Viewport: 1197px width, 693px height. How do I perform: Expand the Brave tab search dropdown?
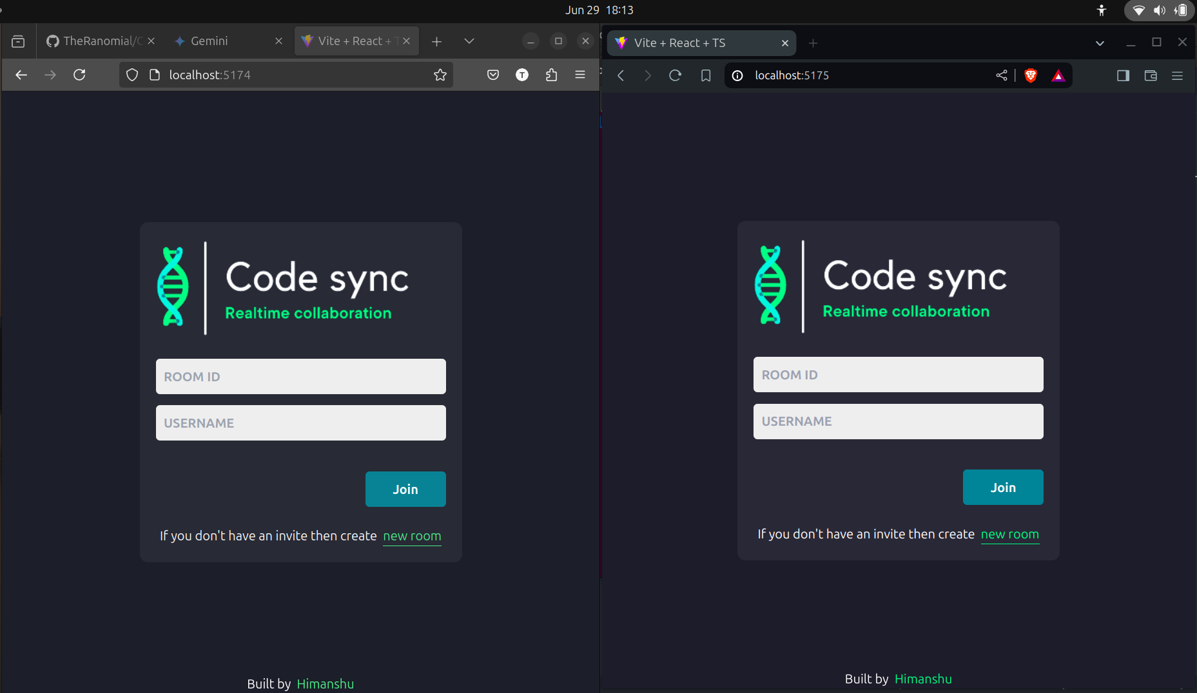(x=1100, y=43)
